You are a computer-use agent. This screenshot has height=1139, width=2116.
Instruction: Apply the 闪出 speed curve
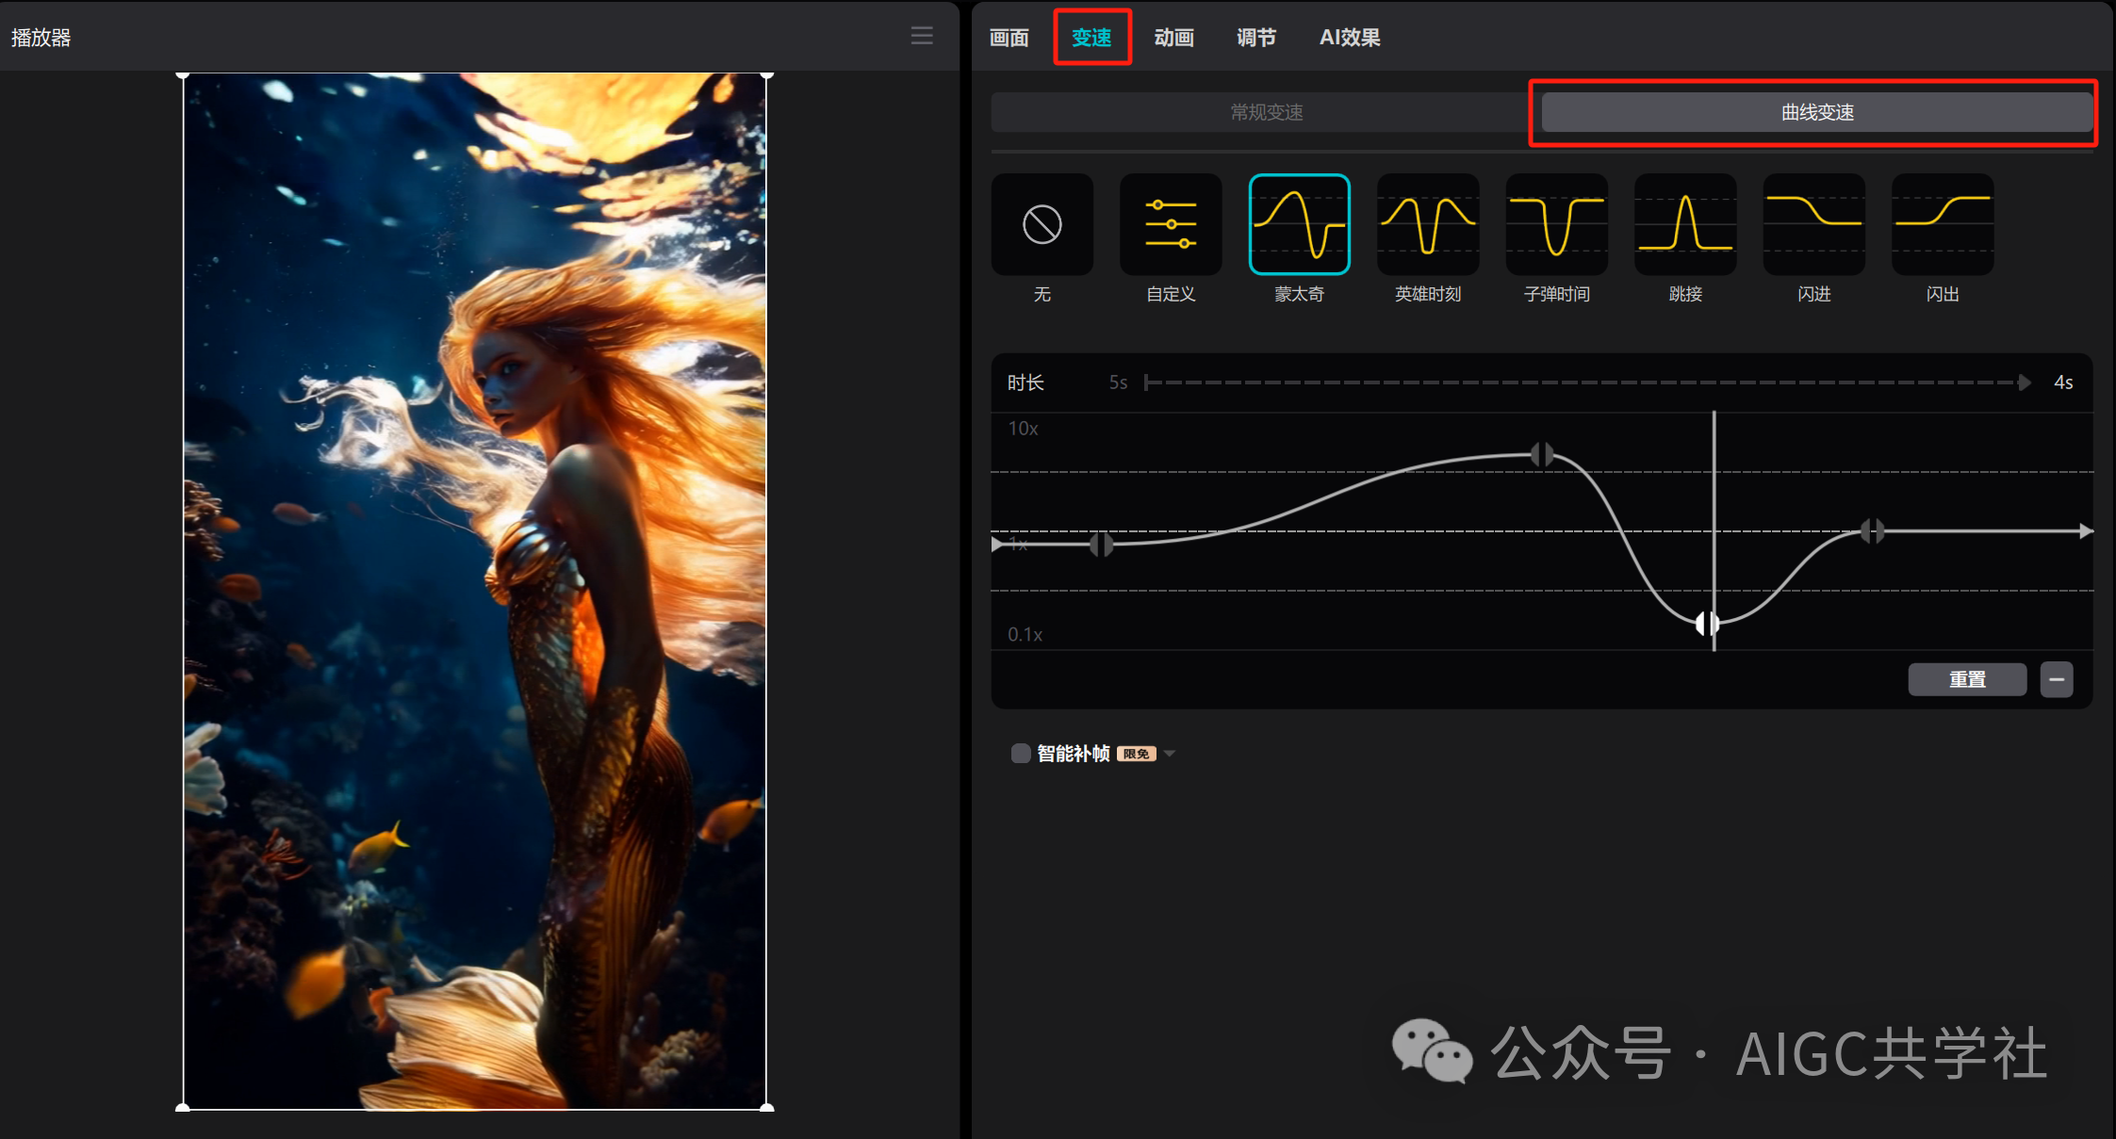point(1941,224)
